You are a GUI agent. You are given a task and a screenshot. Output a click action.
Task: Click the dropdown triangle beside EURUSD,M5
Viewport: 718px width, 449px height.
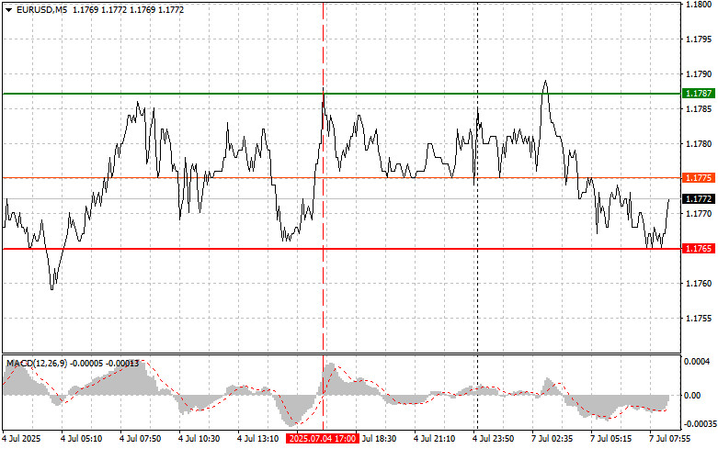click(7, 9)
